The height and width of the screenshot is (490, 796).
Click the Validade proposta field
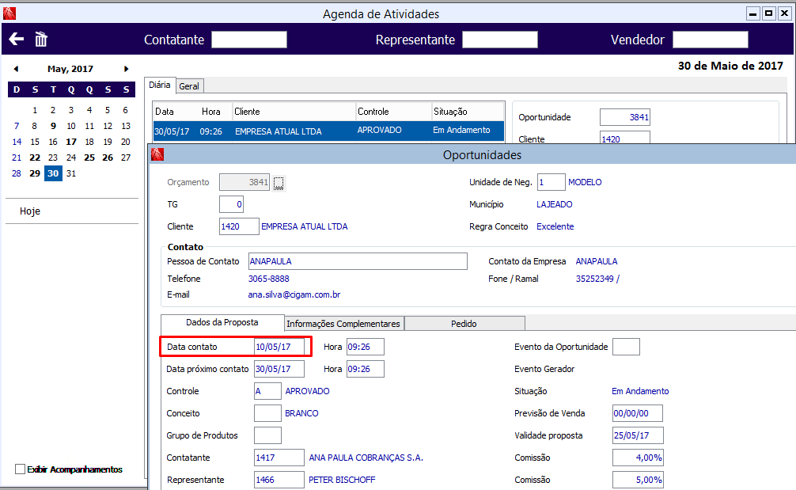click(x=638, y=435)
